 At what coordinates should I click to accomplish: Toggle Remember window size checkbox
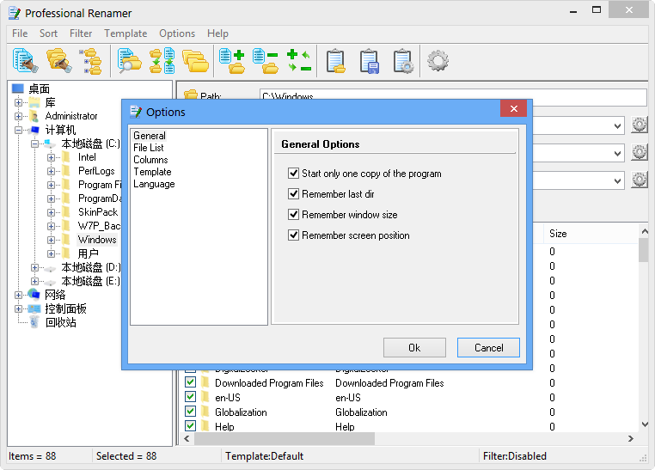pos(294,215)
